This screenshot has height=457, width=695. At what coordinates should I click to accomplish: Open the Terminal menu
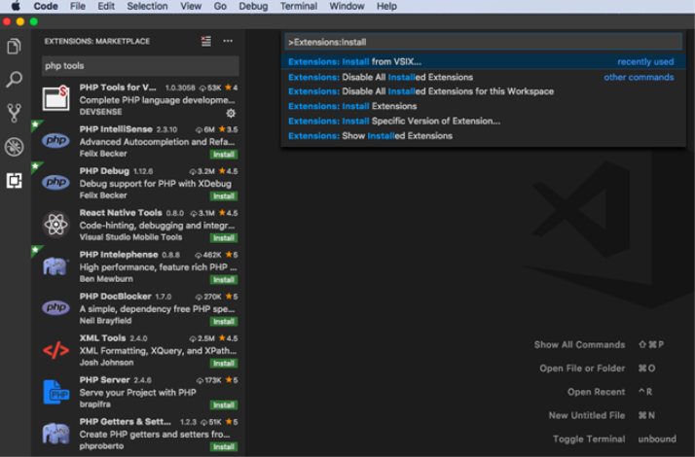[x=298, y=6]
